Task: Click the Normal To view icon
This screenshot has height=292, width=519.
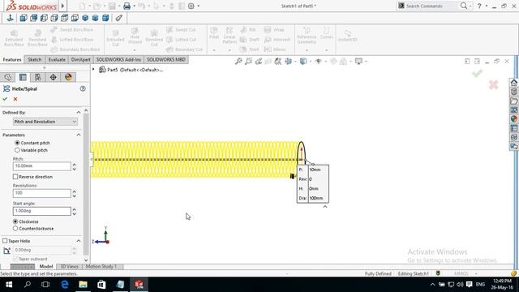Action: pyautogui.click(x=10, y=18)
